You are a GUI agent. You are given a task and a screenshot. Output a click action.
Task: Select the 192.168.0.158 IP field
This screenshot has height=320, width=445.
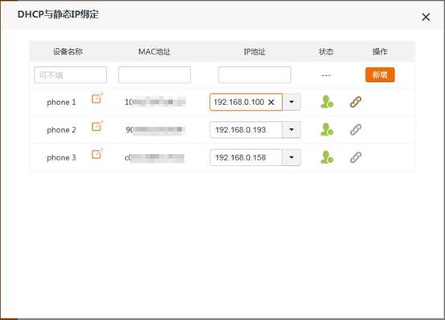246,157
